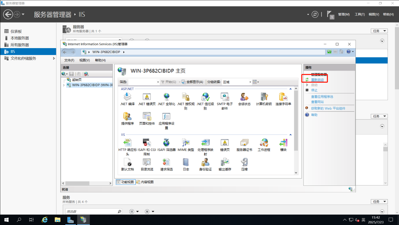Open the view mode dropdown in filter bar

(x=256, y=82)
